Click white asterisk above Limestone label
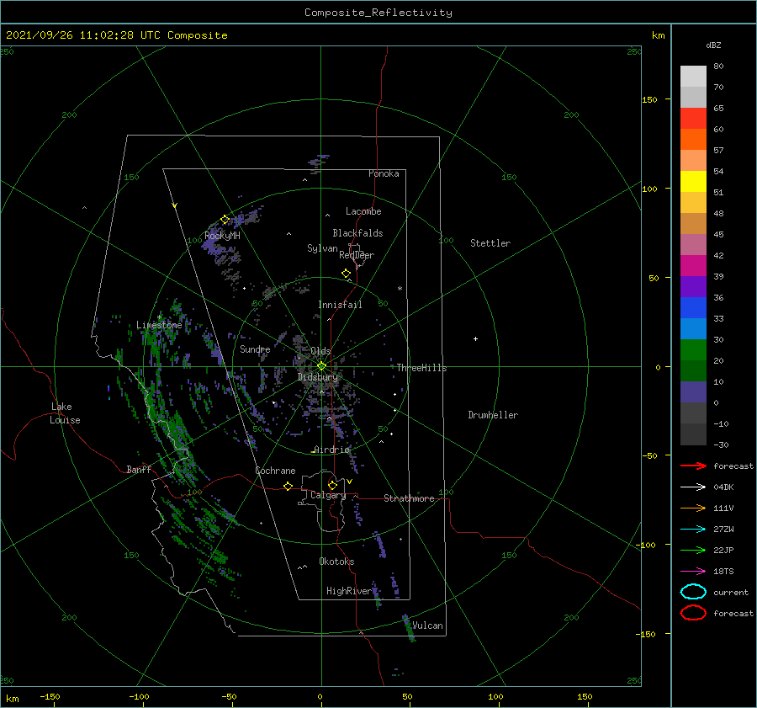Screen dimensions: 757x708 click(x=159, y=317)
